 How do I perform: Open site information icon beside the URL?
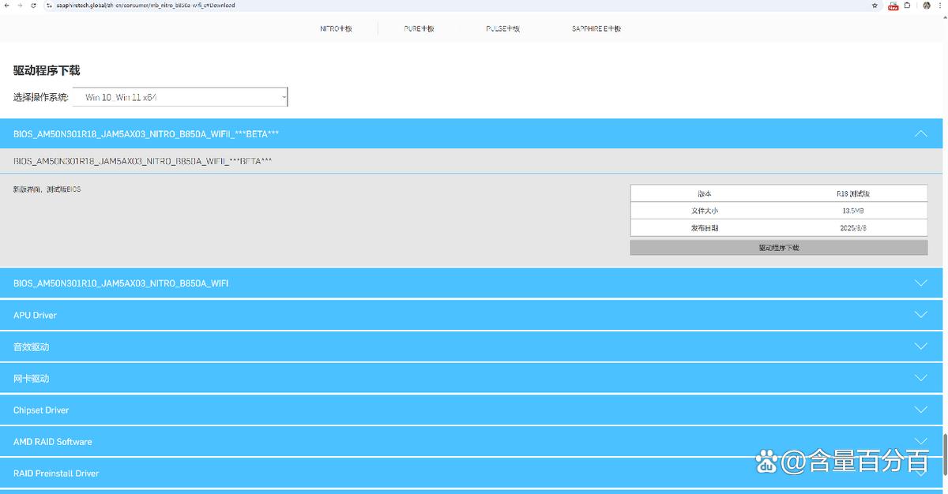pos(49,5)
